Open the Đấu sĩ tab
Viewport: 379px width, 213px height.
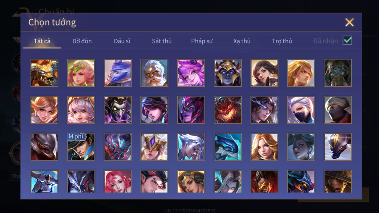(x=122, y=41)
